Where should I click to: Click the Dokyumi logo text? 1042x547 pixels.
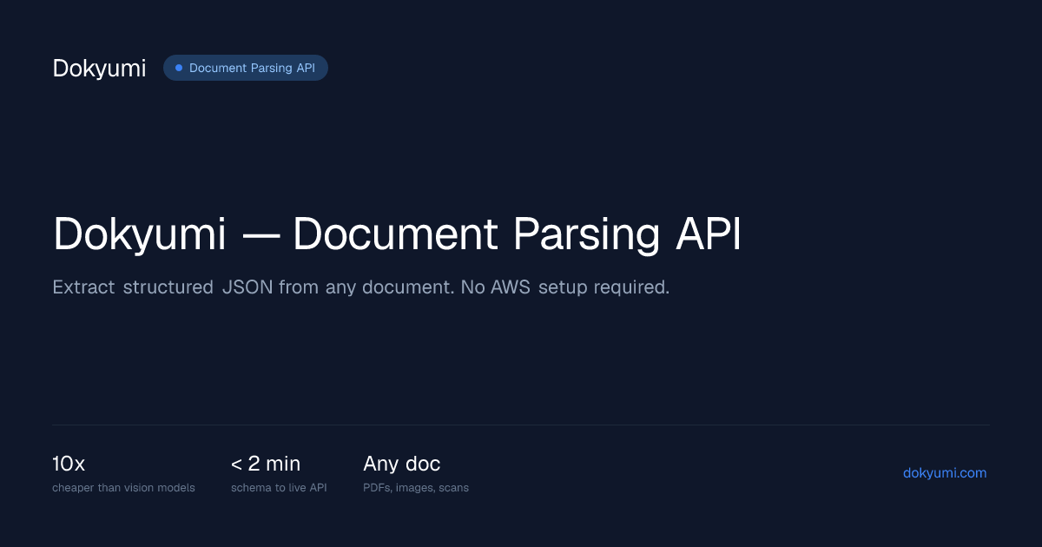pos(99,69)
